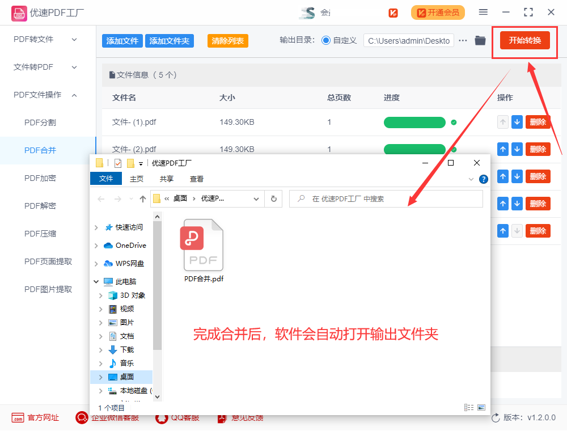The image size is (567, 431).
Task: Select 自定义 output directory radio button
Action: 326,40
